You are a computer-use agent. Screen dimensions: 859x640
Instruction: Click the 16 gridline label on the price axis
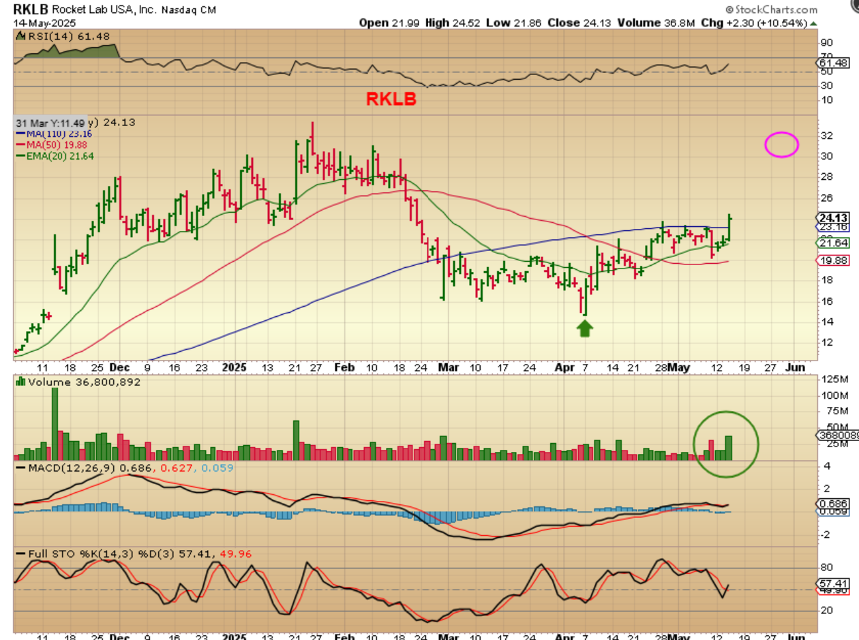point(828,301)
